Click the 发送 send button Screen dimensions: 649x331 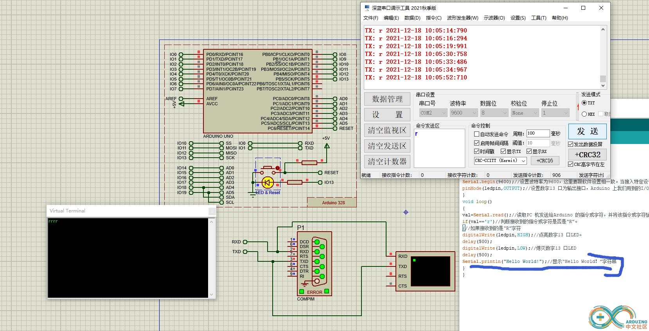pos(588,131)
